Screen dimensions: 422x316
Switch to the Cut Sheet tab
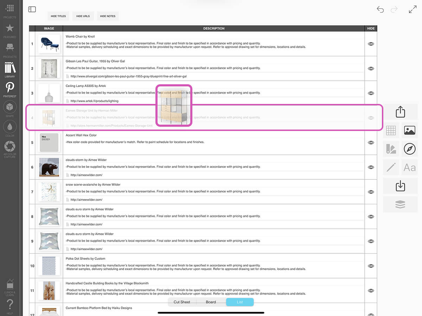click(x=182, y=302)
